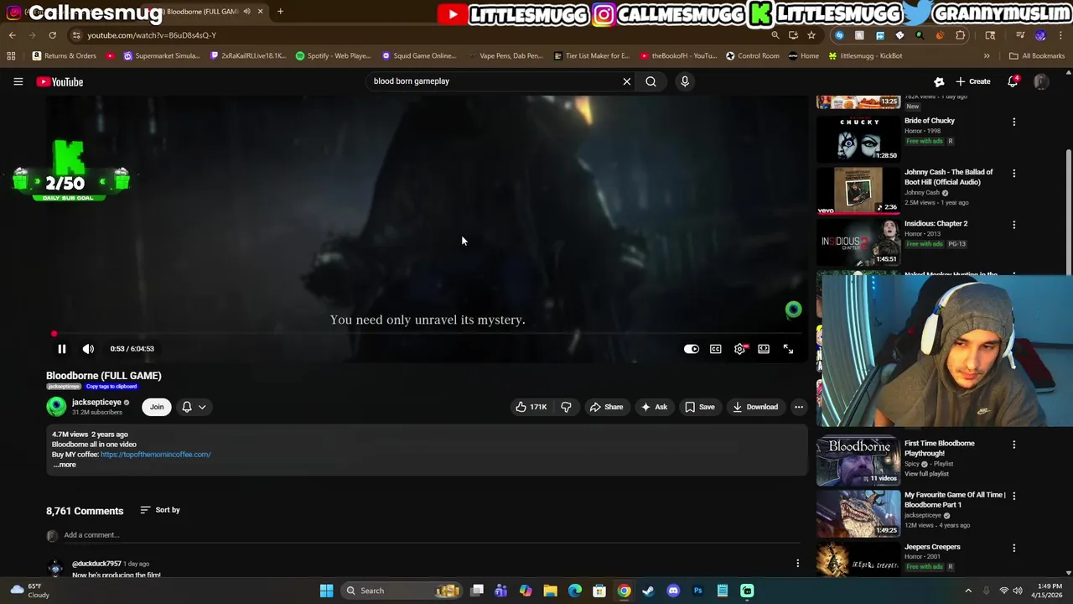The height and width of the screenshot is (604, 1073).
Task: Like the video with thumbs up
Action: click(x=531, y=407)
